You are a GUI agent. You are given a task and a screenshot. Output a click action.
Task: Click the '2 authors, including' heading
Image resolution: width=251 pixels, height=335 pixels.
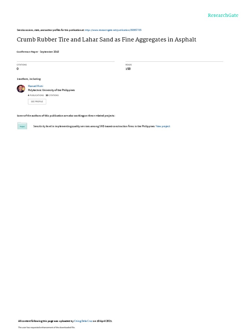pos(29,79)
